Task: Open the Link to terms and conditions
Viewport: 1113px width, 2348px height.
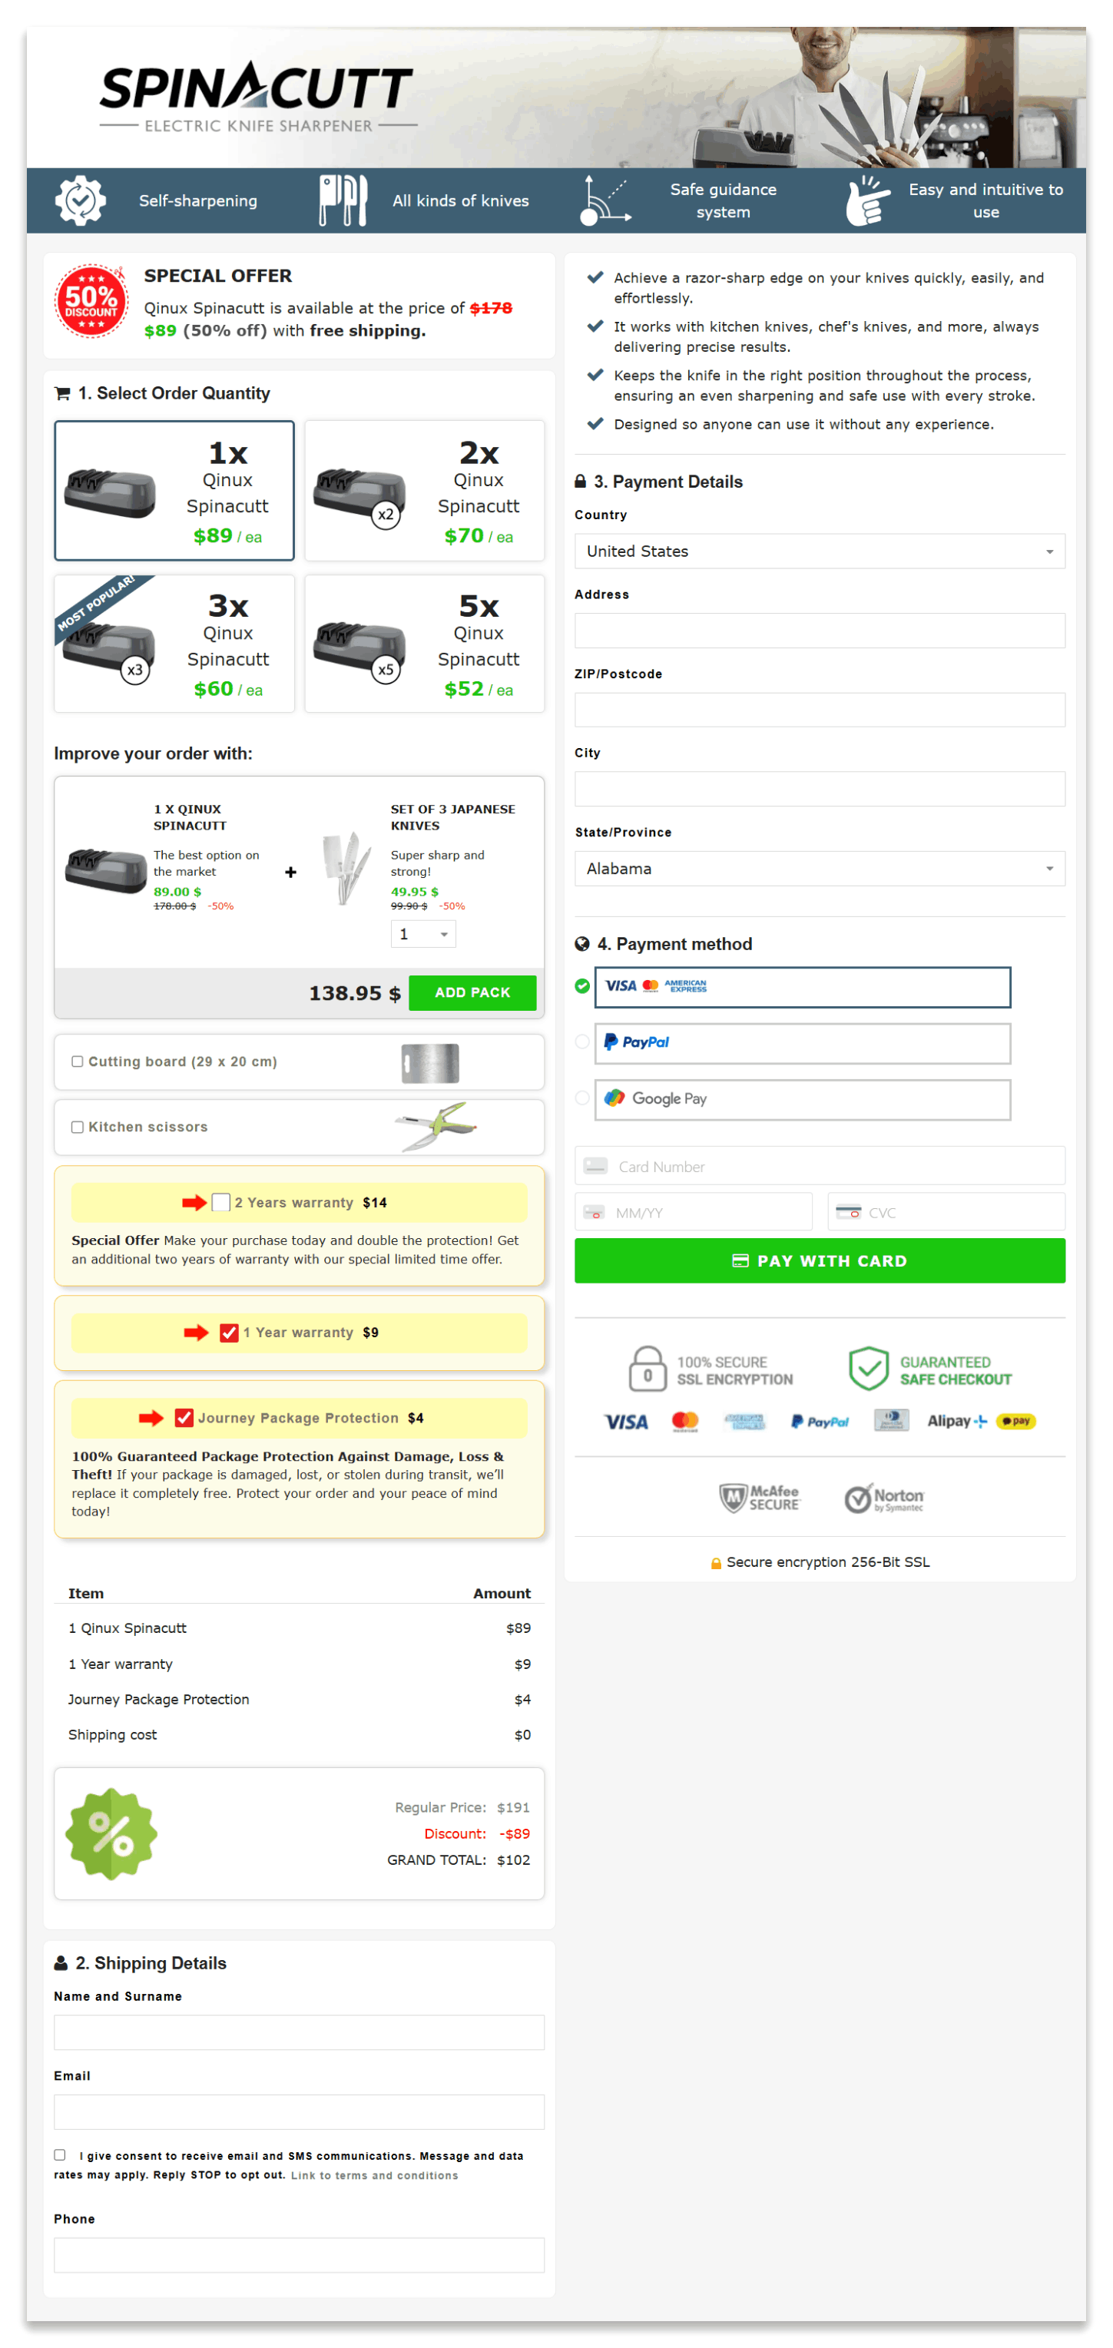Action: [375, 2175]
